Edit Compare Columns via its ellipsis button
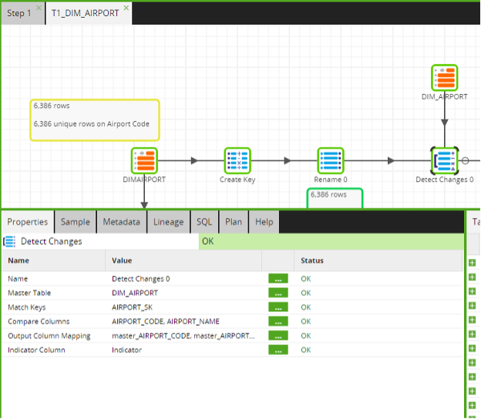The height and width of the screenshot is (419, 481). click(278, 321)
